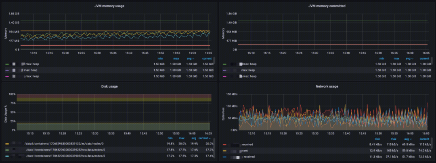The height and width of the screenshot is (163, 436).
Task: Click cyan color swatch in Disk usage legend
Action: [7, 156]
